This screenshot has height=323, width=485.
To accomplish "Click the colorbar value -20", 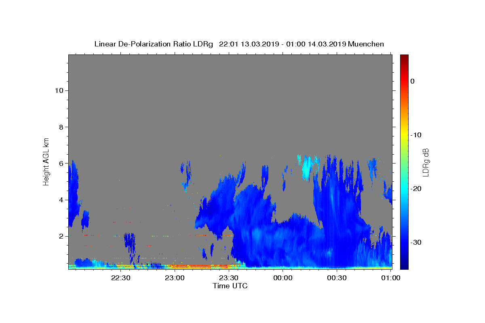I will coord(416,189).
